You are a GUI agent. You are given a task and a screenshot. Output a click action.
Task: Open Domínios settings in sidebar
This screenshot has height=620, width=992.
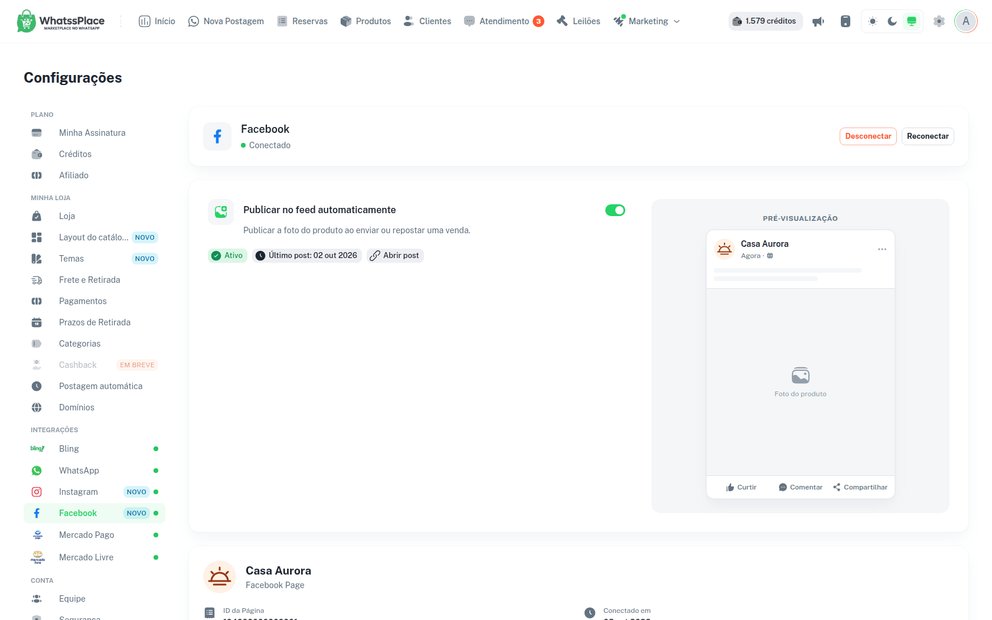click(x=94, y=407)
